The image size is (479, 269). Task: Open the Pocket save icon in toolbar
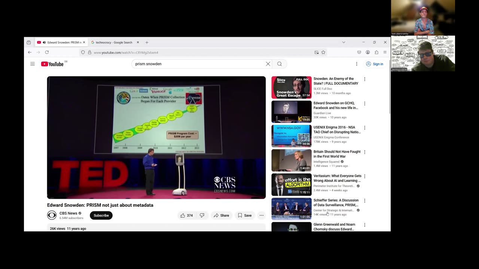point(359,52)
